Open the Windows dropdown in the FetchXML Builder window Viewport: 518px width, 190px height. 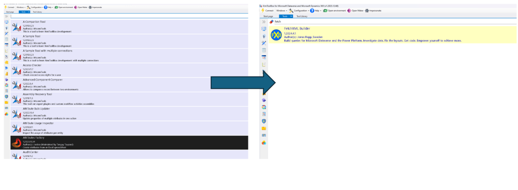281,11
